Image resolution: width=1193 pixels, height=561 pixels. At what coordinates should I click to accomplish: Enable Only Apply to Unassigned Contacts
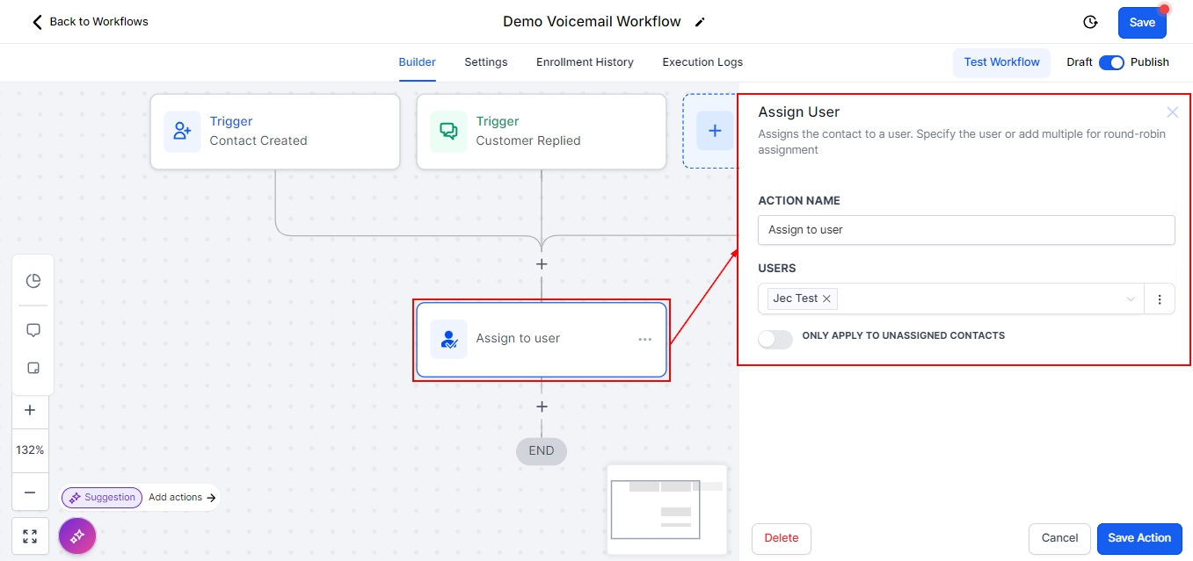pos(775,339)
